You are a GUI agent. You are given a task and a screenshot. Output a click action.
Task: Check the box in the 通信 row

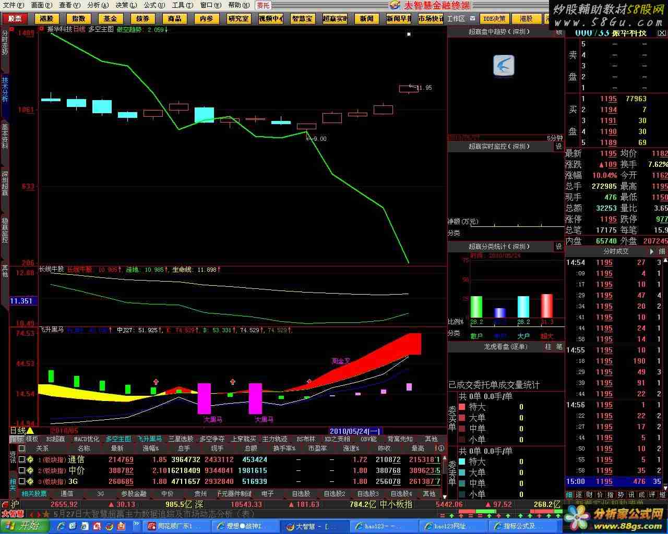21,460
